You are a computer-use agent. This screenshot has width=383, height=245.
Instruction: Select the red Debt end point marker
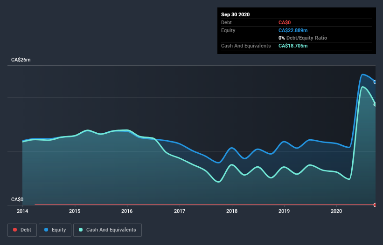375,205
